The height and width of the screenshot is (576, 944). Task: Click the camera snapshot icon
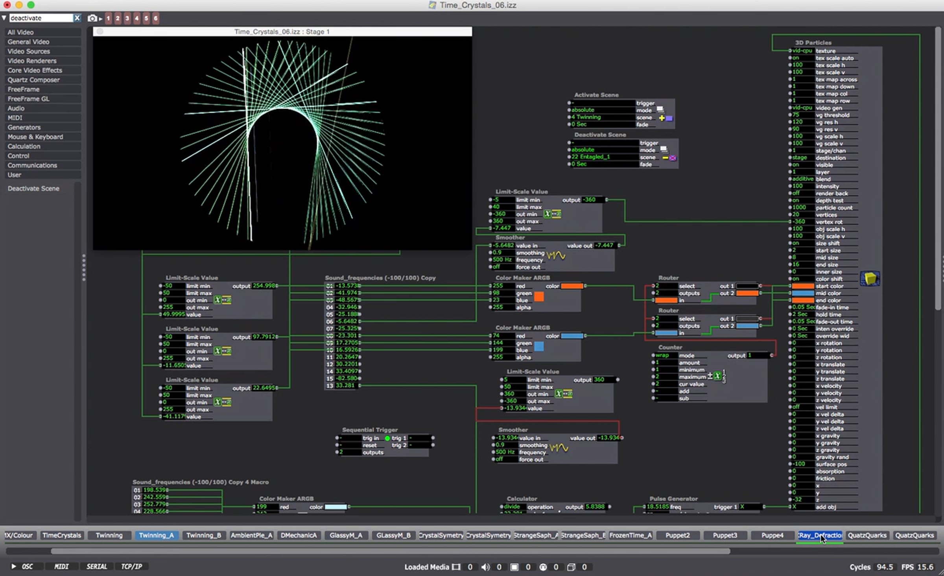click(x=92, y=18)
